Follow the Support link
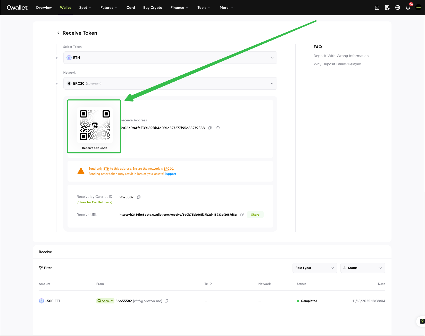The image size is (425, 336). (x=170, y=174)
